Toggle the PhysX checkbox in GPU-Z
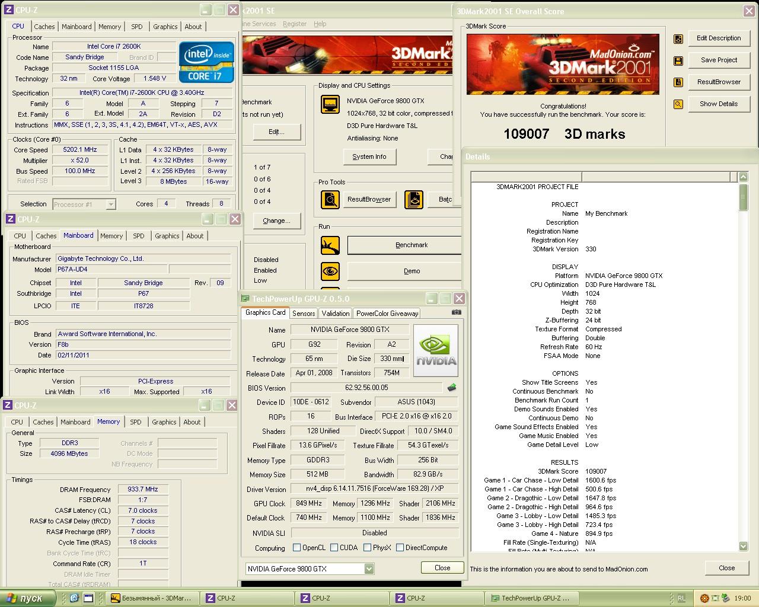 tap(367, 548)
